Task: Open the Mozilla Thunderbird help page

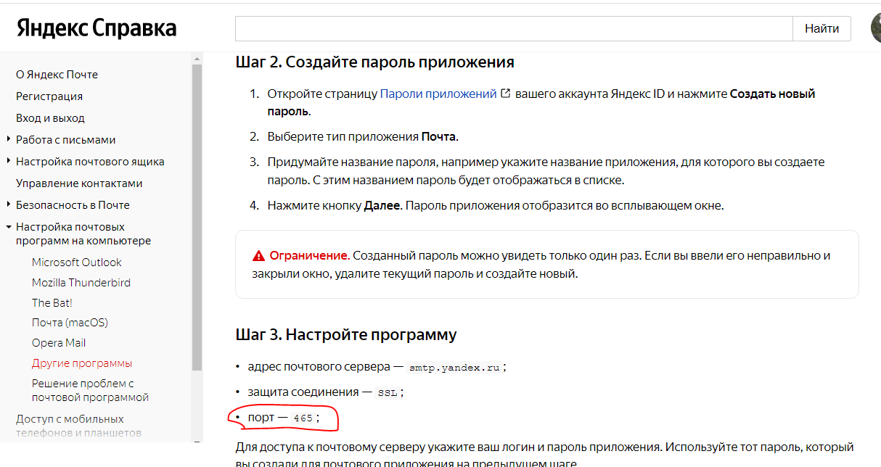Action: click(x=81, y=282)
